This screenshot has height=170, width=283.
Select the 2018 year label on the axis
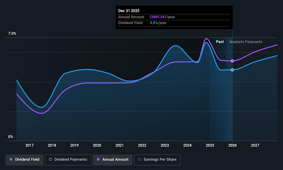pyautogui.click(x=52, y=145)
